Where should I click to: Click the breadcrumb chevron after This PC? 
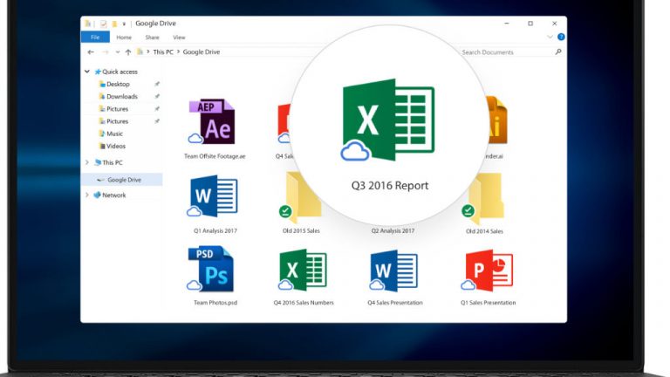click(178, 51)
